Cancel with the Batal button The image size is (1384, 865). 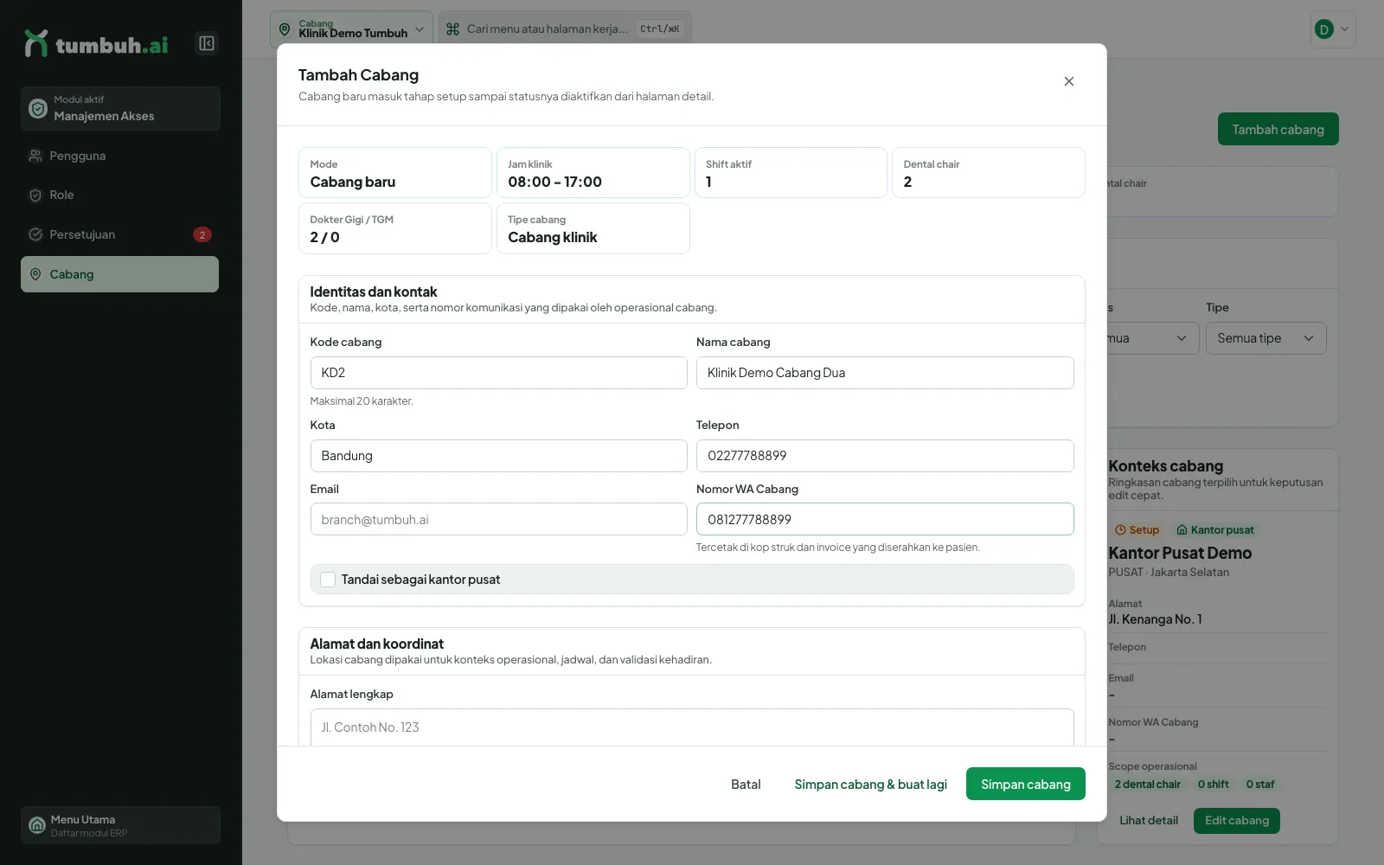point(746,784)
